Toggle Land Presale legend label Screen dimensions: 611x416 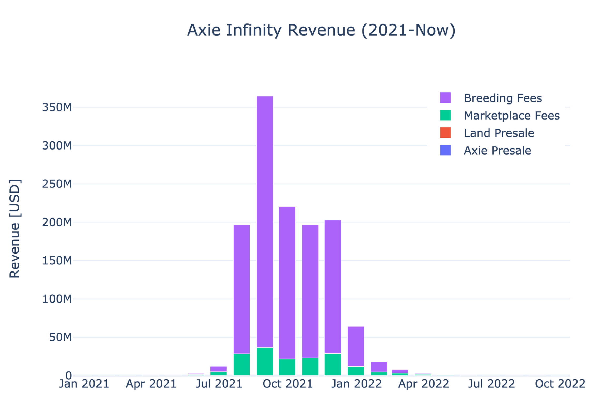tap(499, 133)
